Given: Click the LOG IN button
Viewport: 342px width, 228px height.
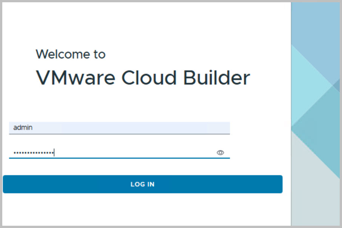Looking at the screenshot, I should [x=143, y=184].
